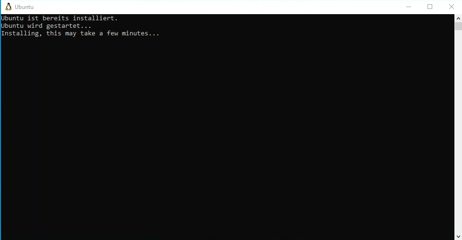Click the vertical scrollbar thumb
This screenshot has width=462, height=240.
point(458,26)
